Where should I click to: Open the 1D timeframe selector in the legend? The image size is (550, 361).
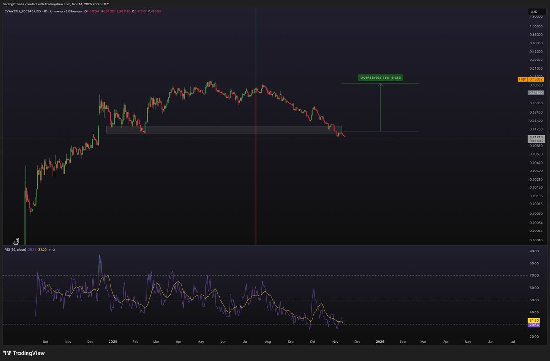(44, 11)
